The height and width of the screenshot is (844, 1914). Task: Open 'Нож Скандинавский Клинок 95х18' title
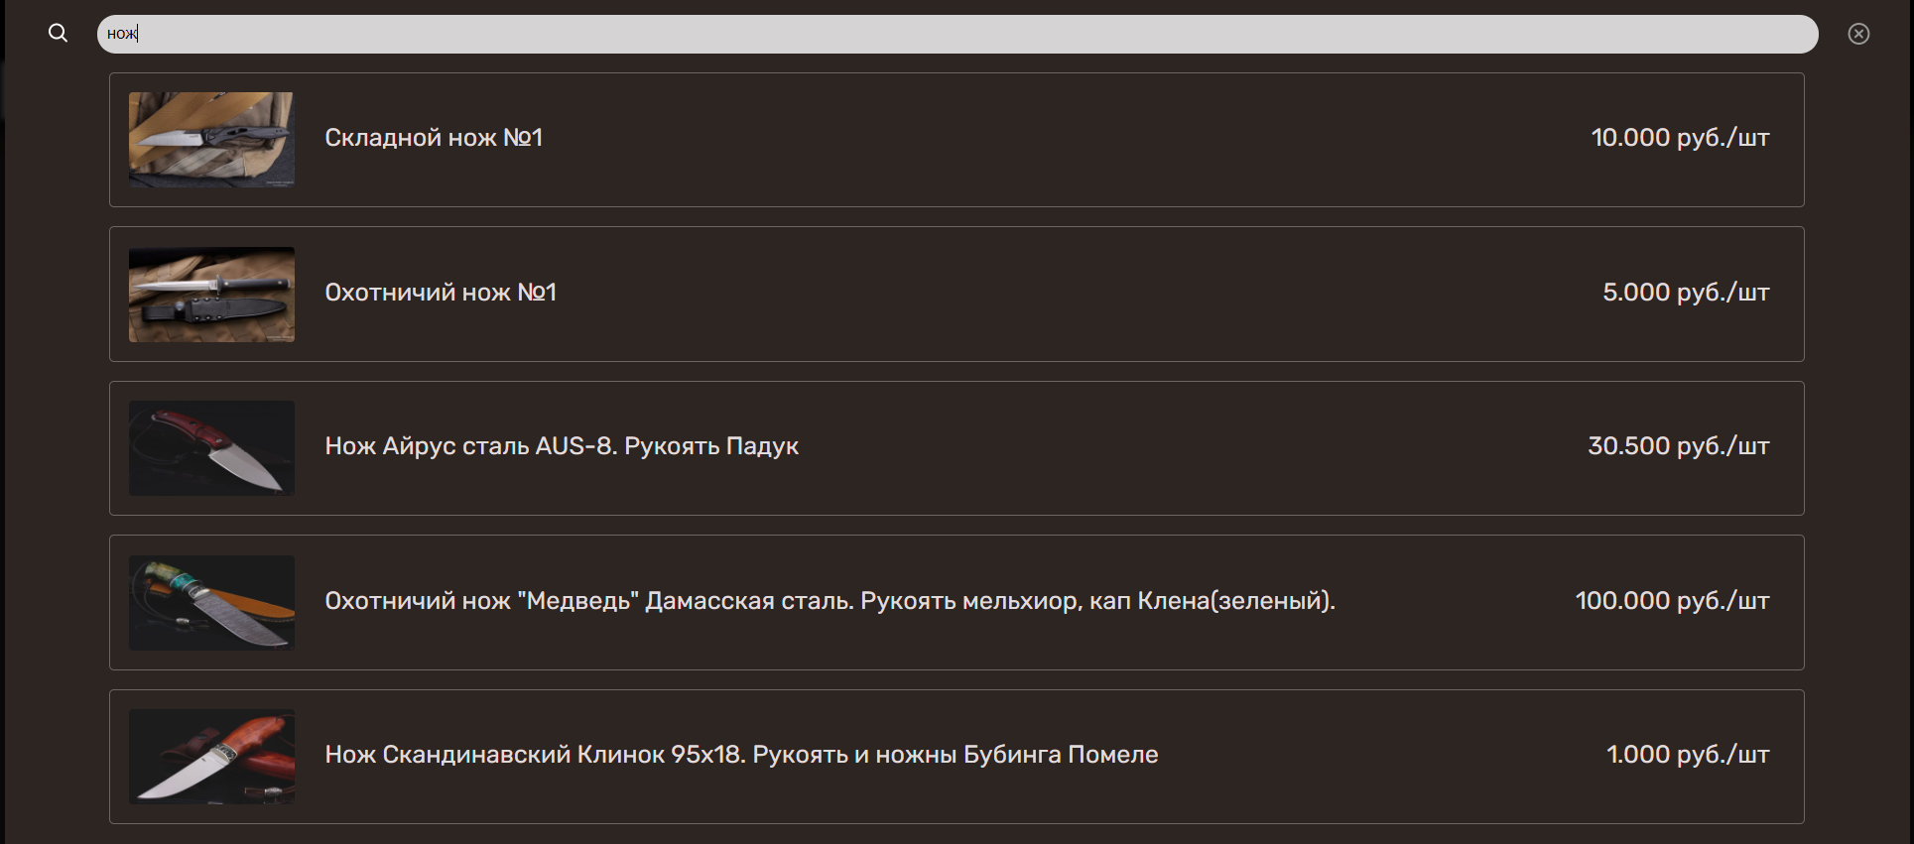(741, 755)
